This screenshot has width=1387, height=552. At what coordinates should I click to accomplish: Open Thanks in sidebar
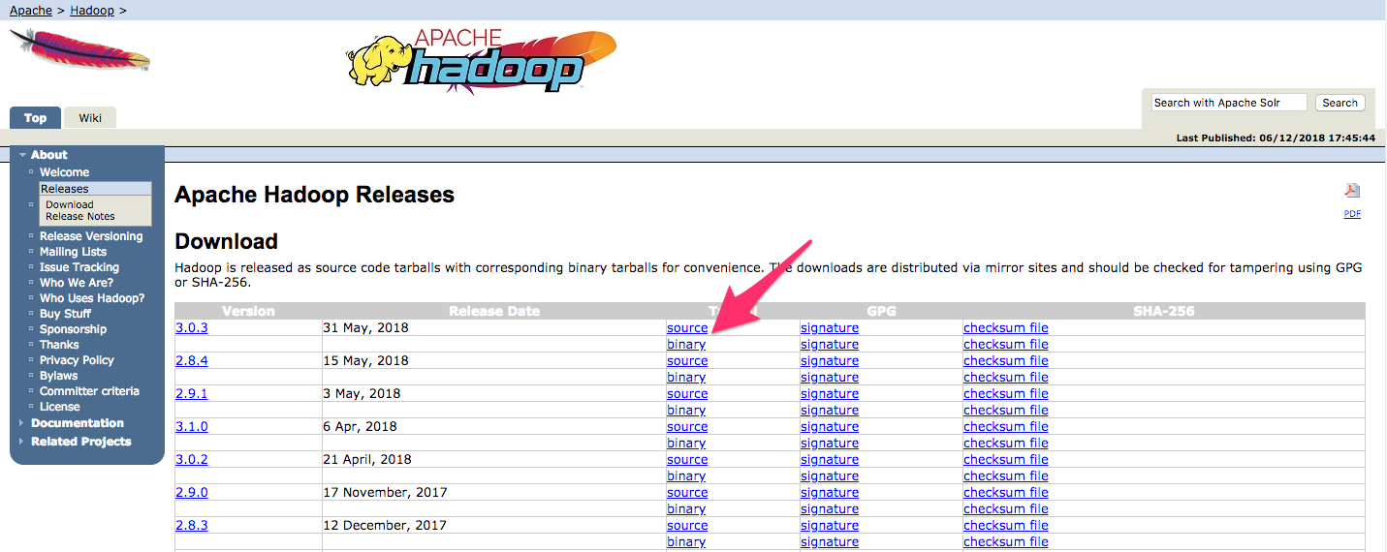point(59,345)
